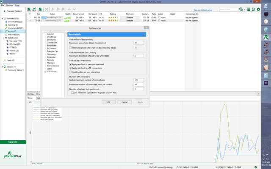
Task: Click Stream button for the 130 GB torrent
Action: coord(130,21)
